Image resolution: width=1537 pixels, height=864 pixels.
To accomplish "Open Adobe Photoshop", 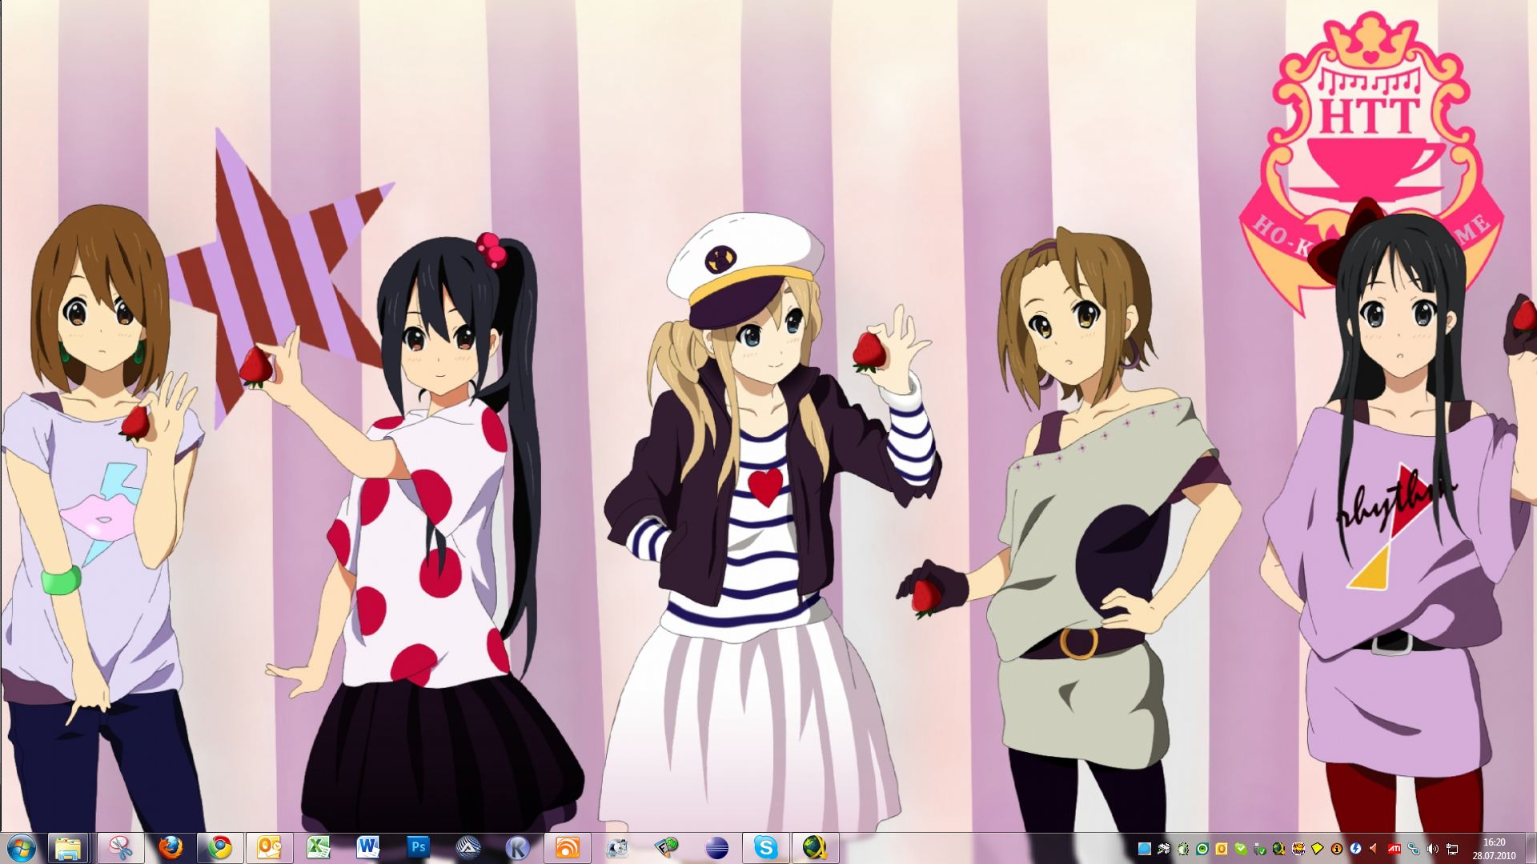I will pos(418,847).
